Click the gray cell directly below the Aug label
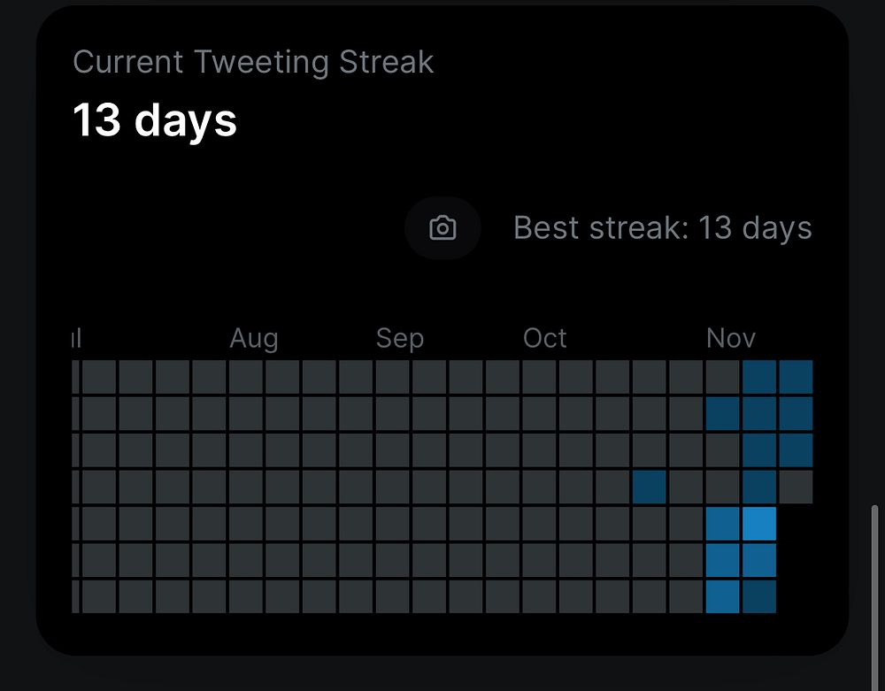This screenshot has height=691, width=885. pyautogui.click(x=245, y=376)
